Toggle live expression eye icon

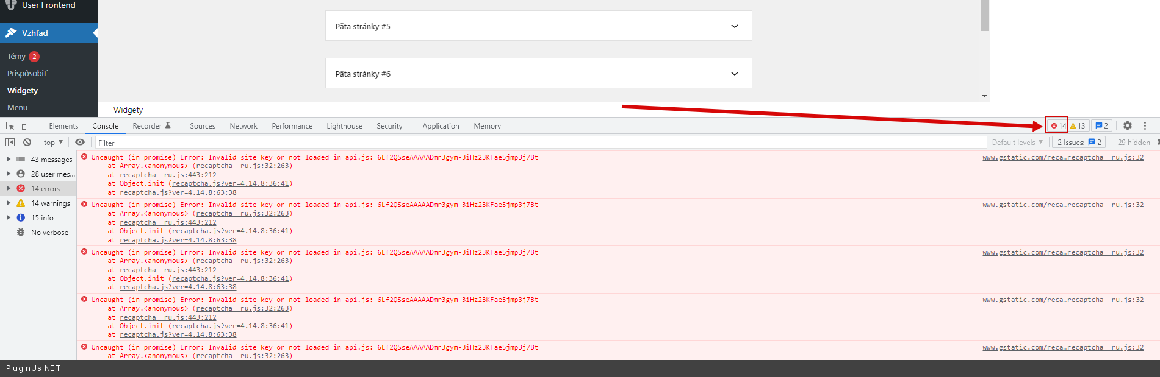click(80, 142)
